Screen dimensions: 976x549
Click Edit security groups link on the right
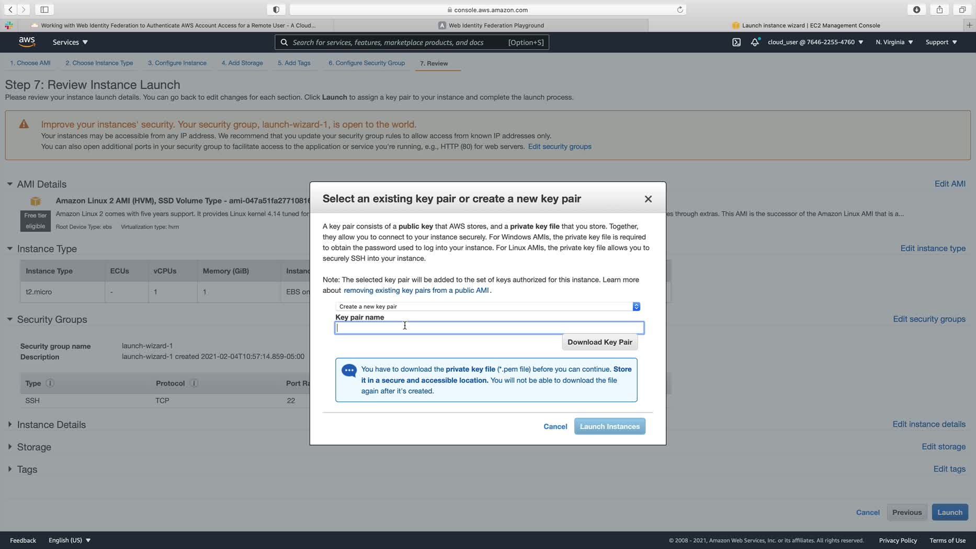pos(929,319)
